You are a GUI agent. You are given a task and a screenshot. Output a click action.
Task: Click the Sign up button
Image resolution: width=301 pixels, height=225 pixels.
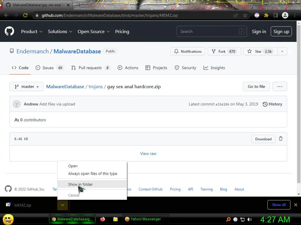(281, 31)
